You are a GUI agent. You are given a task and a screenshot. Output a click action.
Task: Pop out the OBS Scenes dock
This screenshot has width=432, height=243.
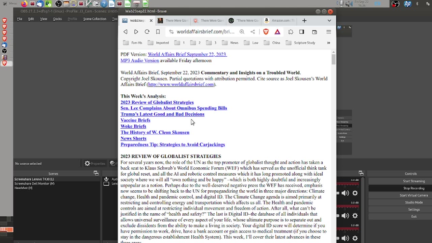coord(96,173)
